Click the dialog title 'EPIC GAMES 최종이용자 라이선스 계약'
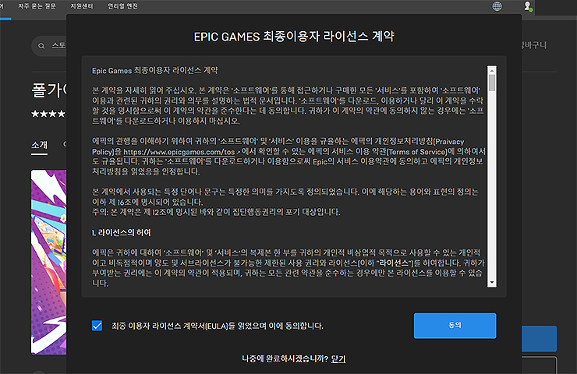 [294, 37]
